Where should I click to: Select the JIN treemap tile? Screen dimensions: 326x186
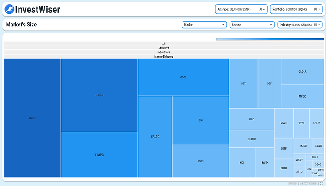pos(309,169)
